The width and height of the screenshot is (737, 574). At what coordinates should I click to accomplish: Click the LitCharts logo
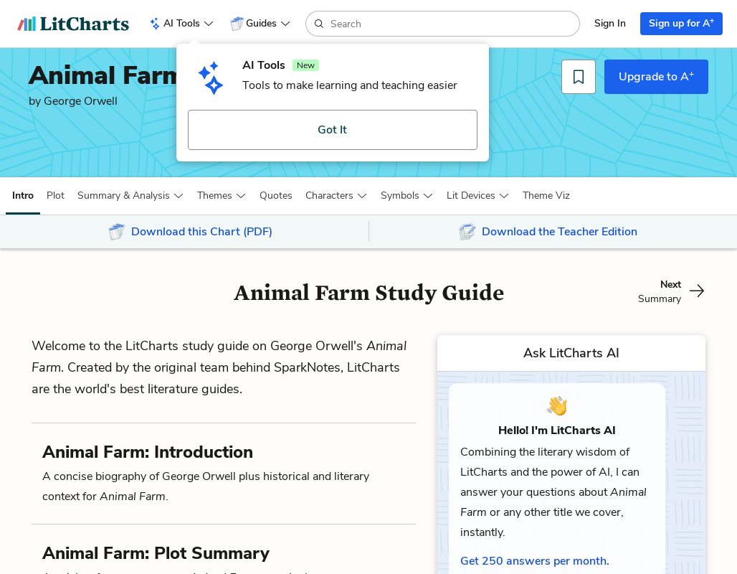coord(73,24)
